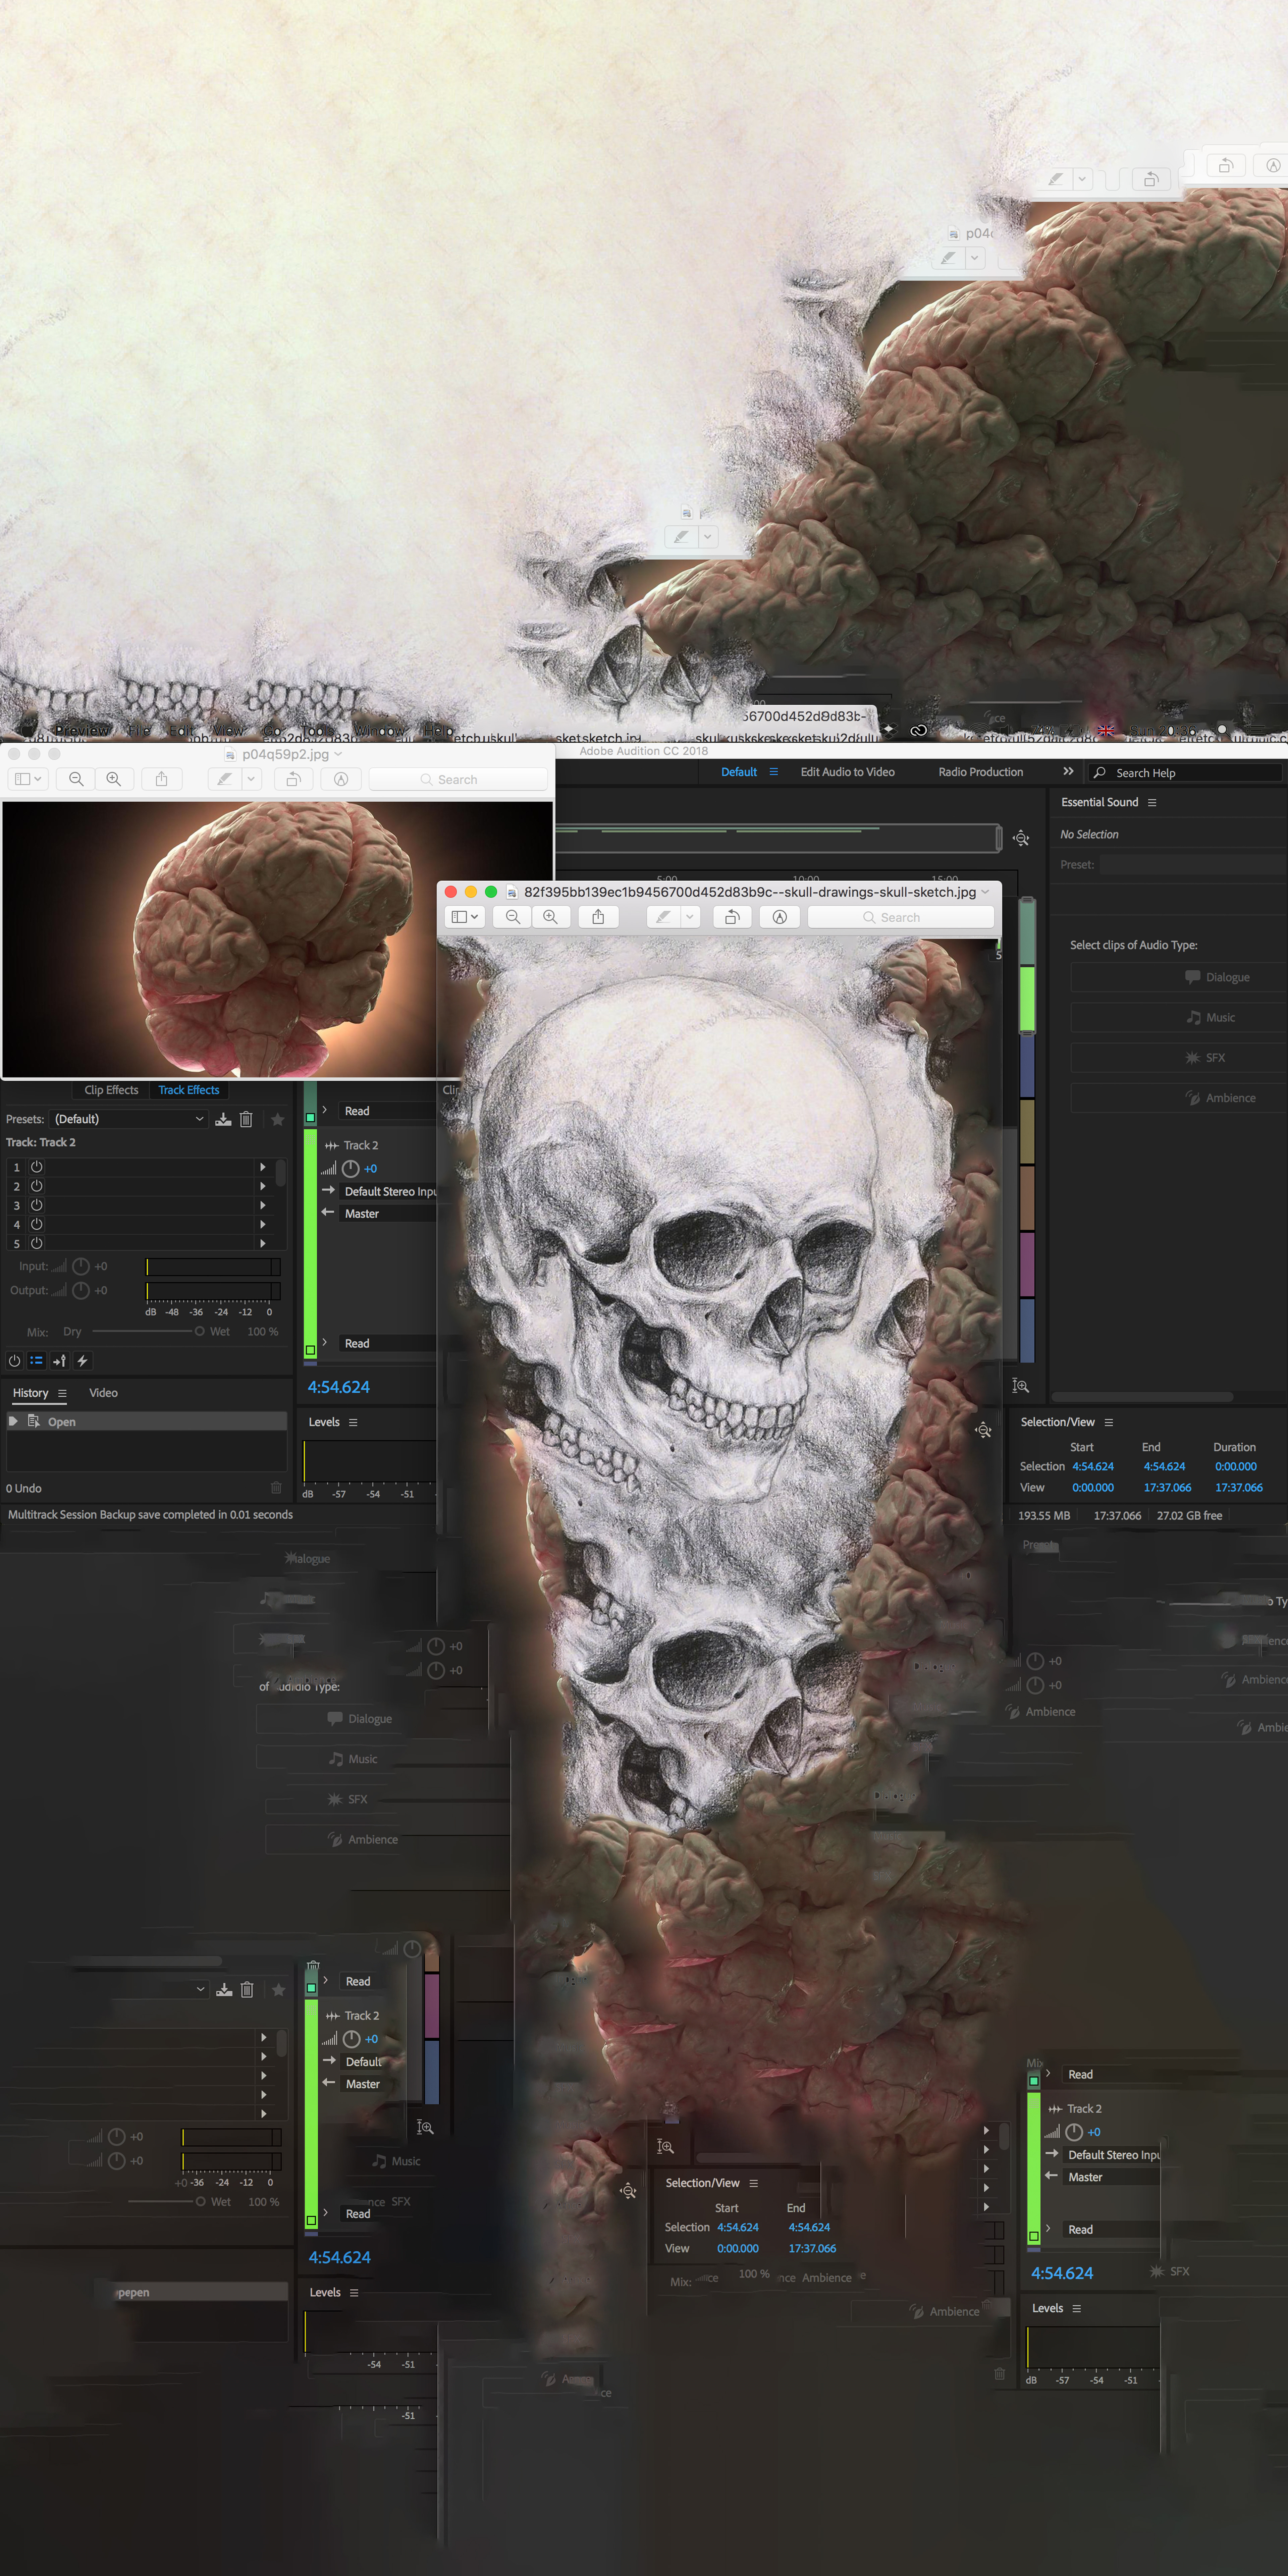The height and width of the screenshot is (2576, 1288).
Task: Toggle power button for effect slot 3
Action: pyautogui.click(x=37, y=1205)
